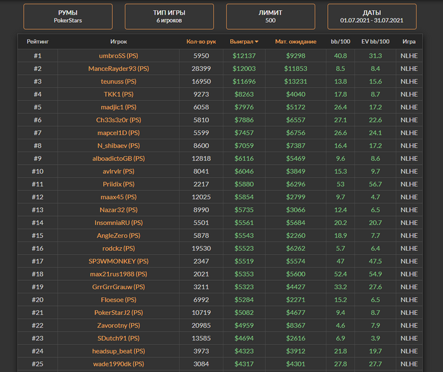Viewport: 443px width, 372px height.
Task: Open player Zavorotny (PS) profile
Action: pos(118,325)
